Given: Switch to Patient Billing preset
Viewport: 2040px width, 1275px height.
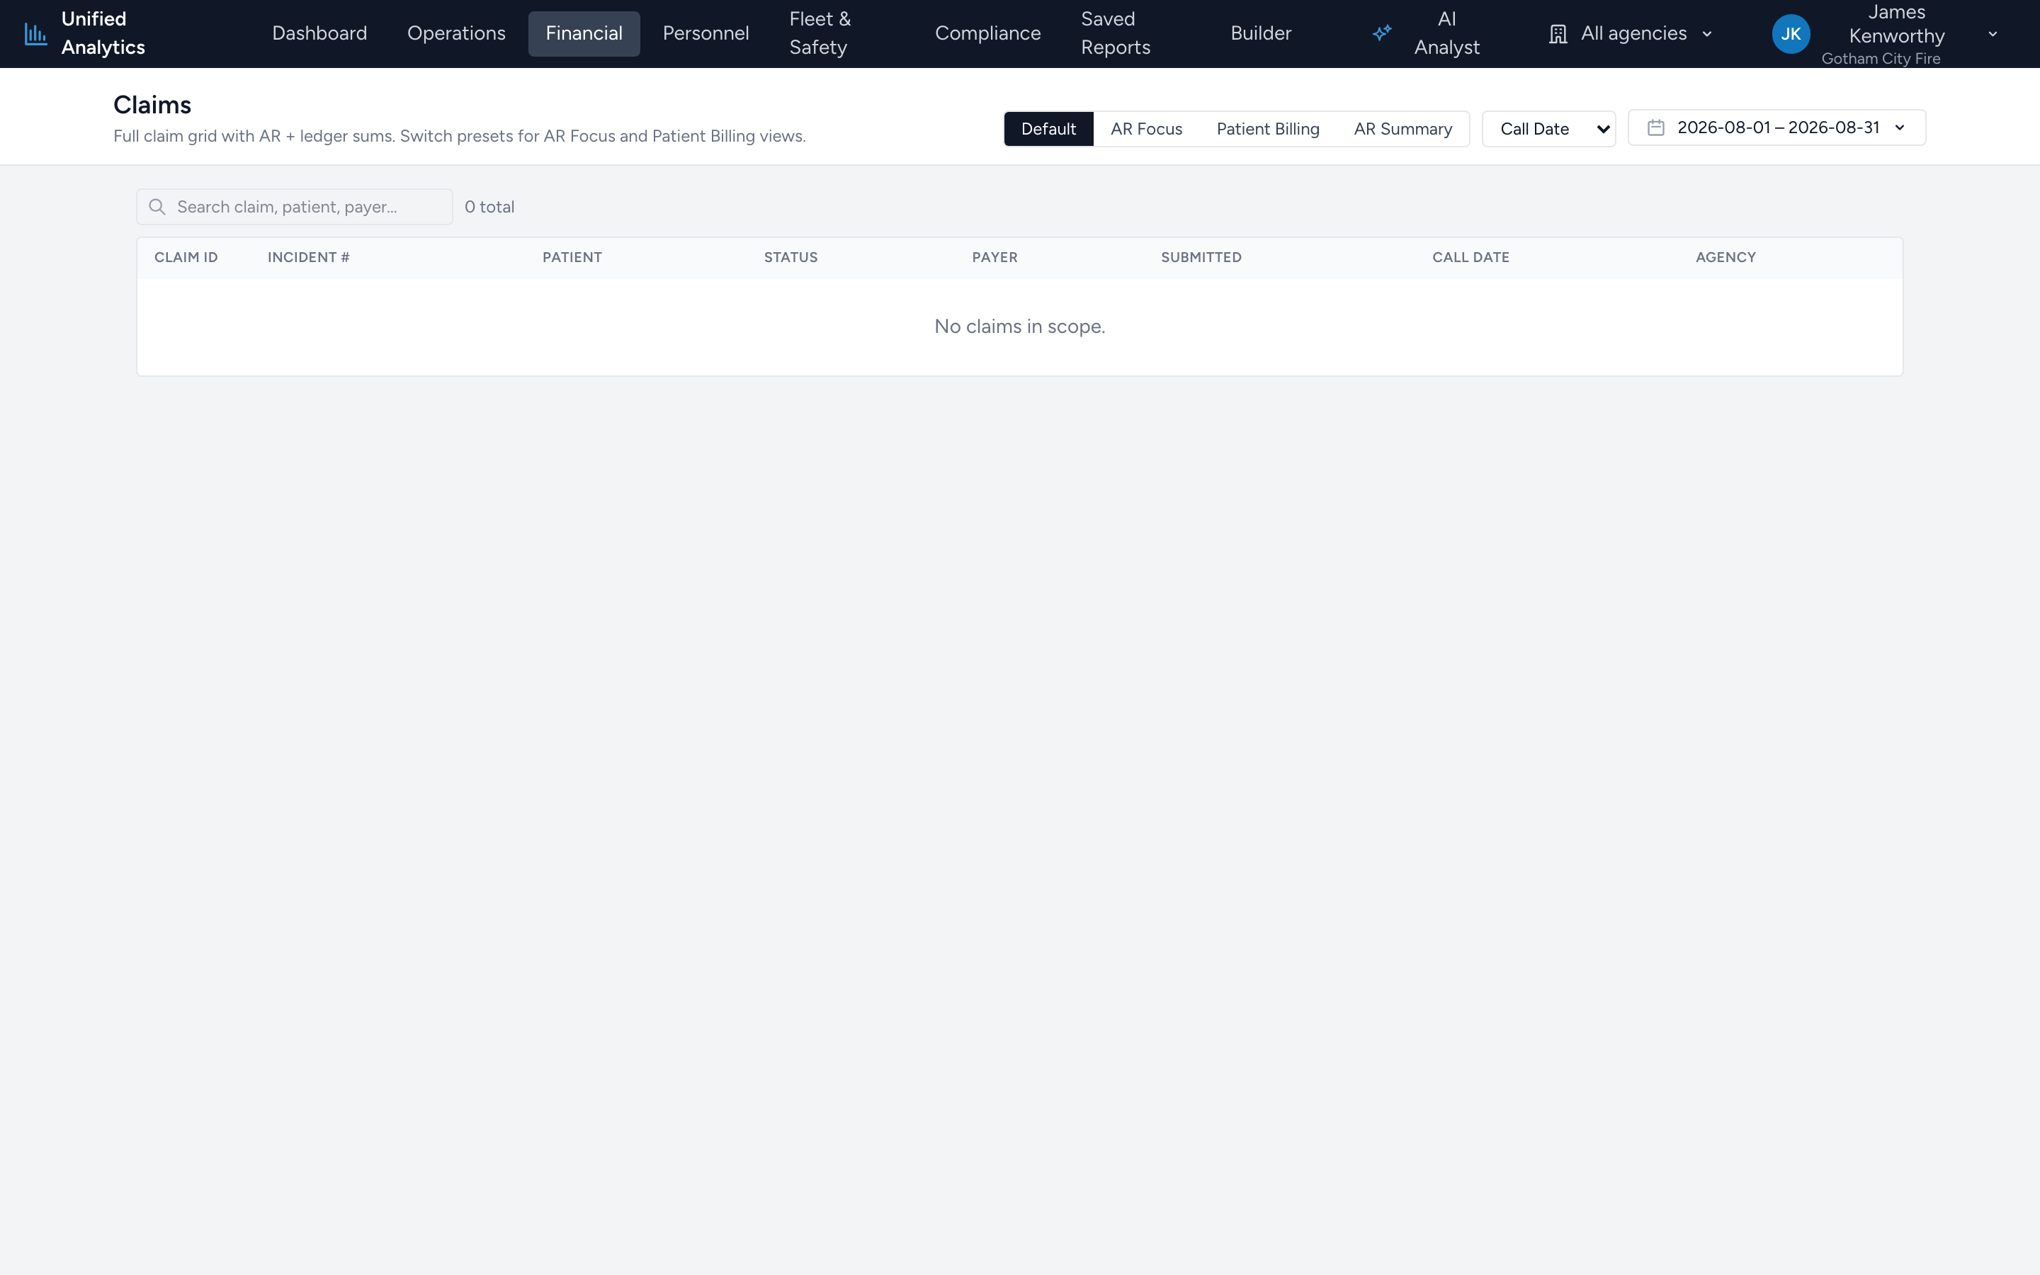Looking at the screenshot, I should tap(1268, 129).
